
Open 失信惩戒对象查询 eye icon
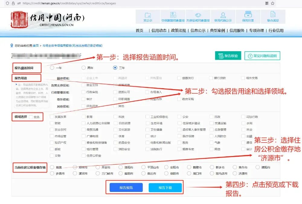198,15
